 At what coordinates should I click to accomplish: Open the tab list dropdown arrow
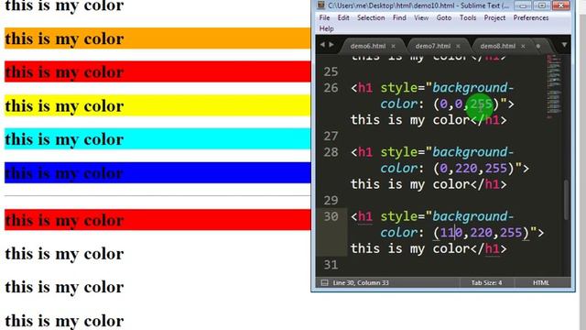pyautogui.click(x=564, y=45)
